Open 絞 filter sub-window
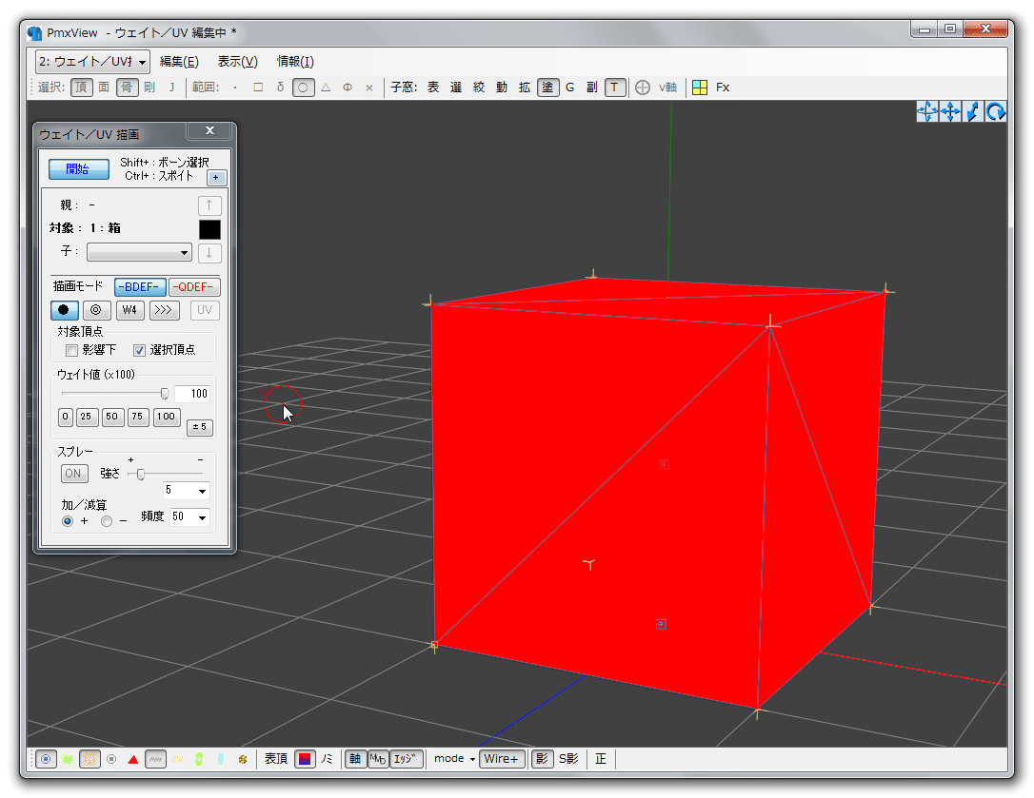 pos(480,87)
